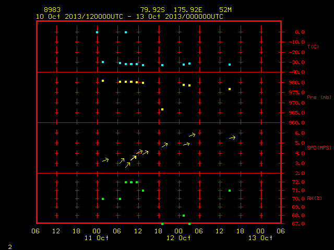The height and width of the screenshot is (250, 334).
Task: Click station ID 8983 in header
Action: tap(52, 10)
